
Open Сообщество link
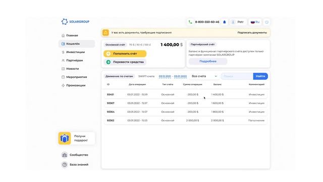(75, 155)
